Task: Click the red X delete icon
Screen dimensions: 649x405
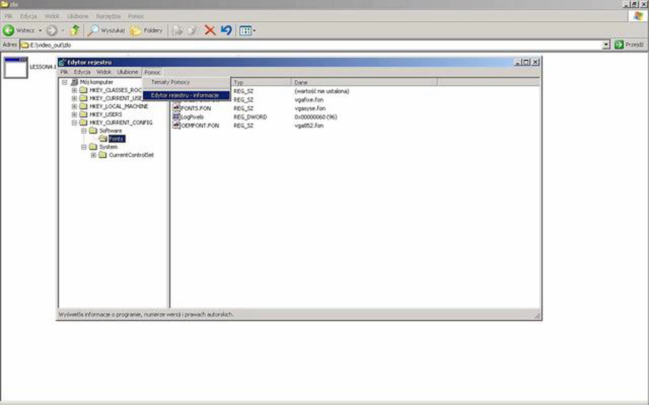Action: (210, 30)
